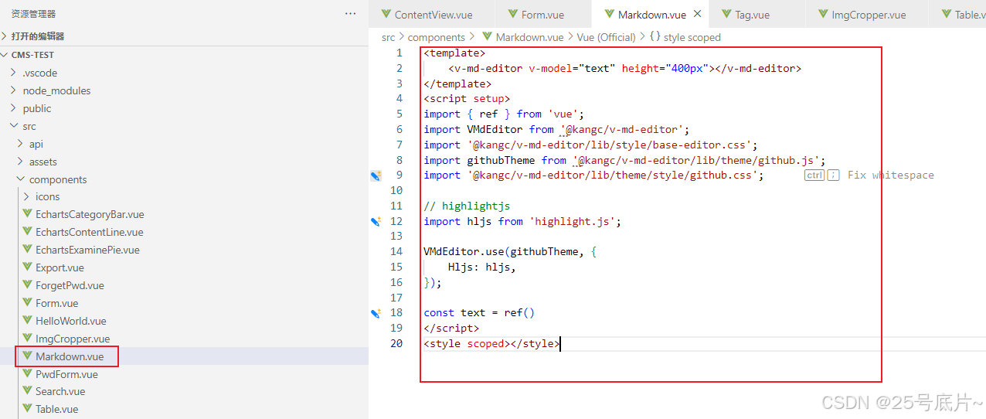This screenshot has width=986, height=419.
Task: Open EchartsContentLine.vue file
Action: 89,232
